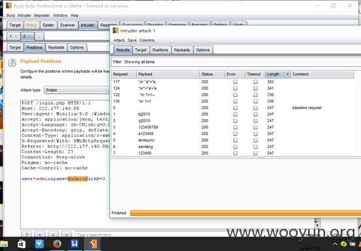The image size is (361, 251).
Task: Click the 'POST /login.php HTTP/1.1' request line
Action: point(56,103)
